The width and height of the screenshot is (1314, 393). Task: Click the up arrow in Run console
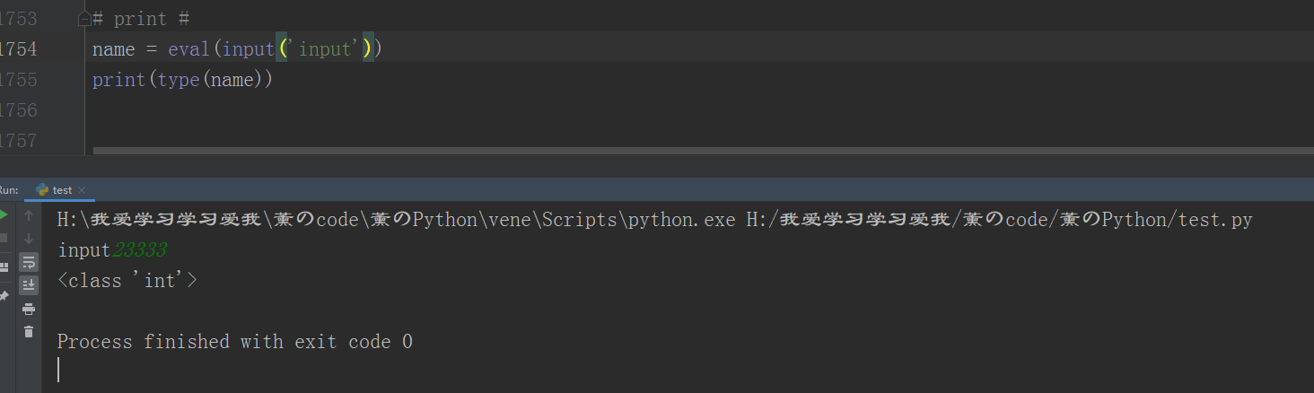29,215
